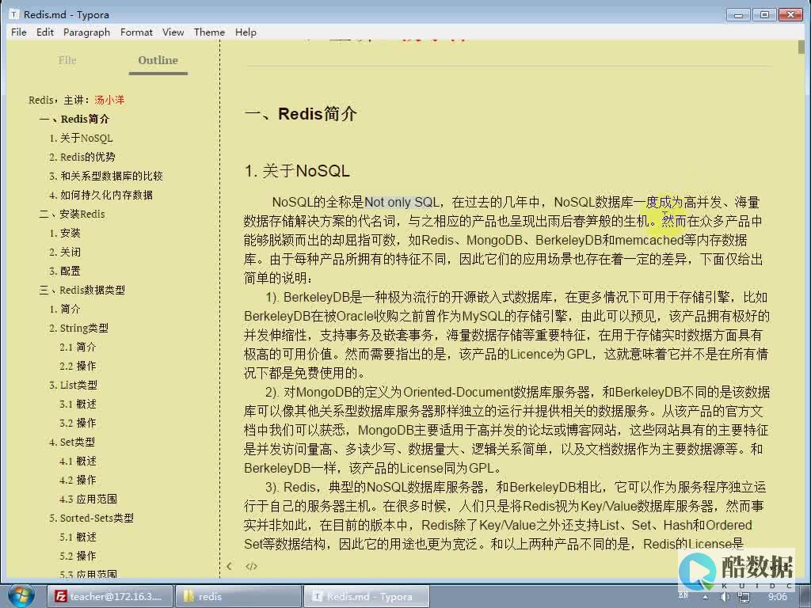This screenshot has width=811, height=608.
Task: Select outline item 3. 配置
Action: pyautogui.click(x=65, y=271)
